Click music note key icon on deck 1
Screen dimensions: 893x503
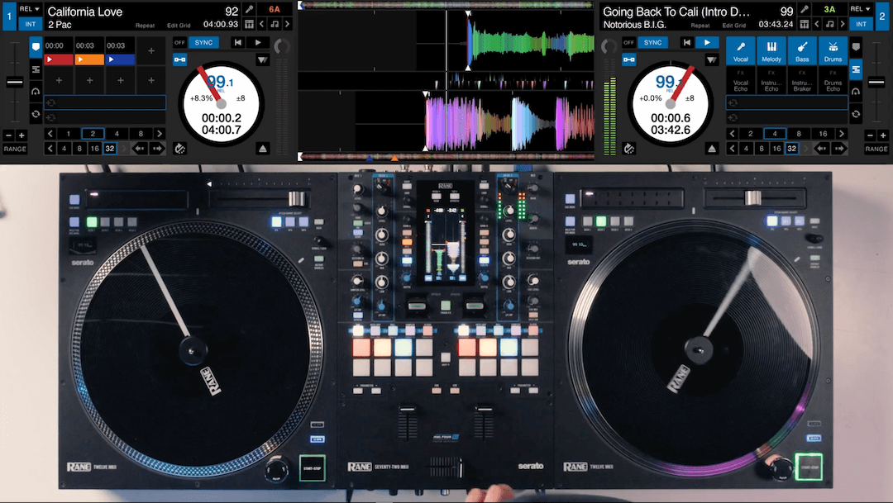click(x=275, y=24)
